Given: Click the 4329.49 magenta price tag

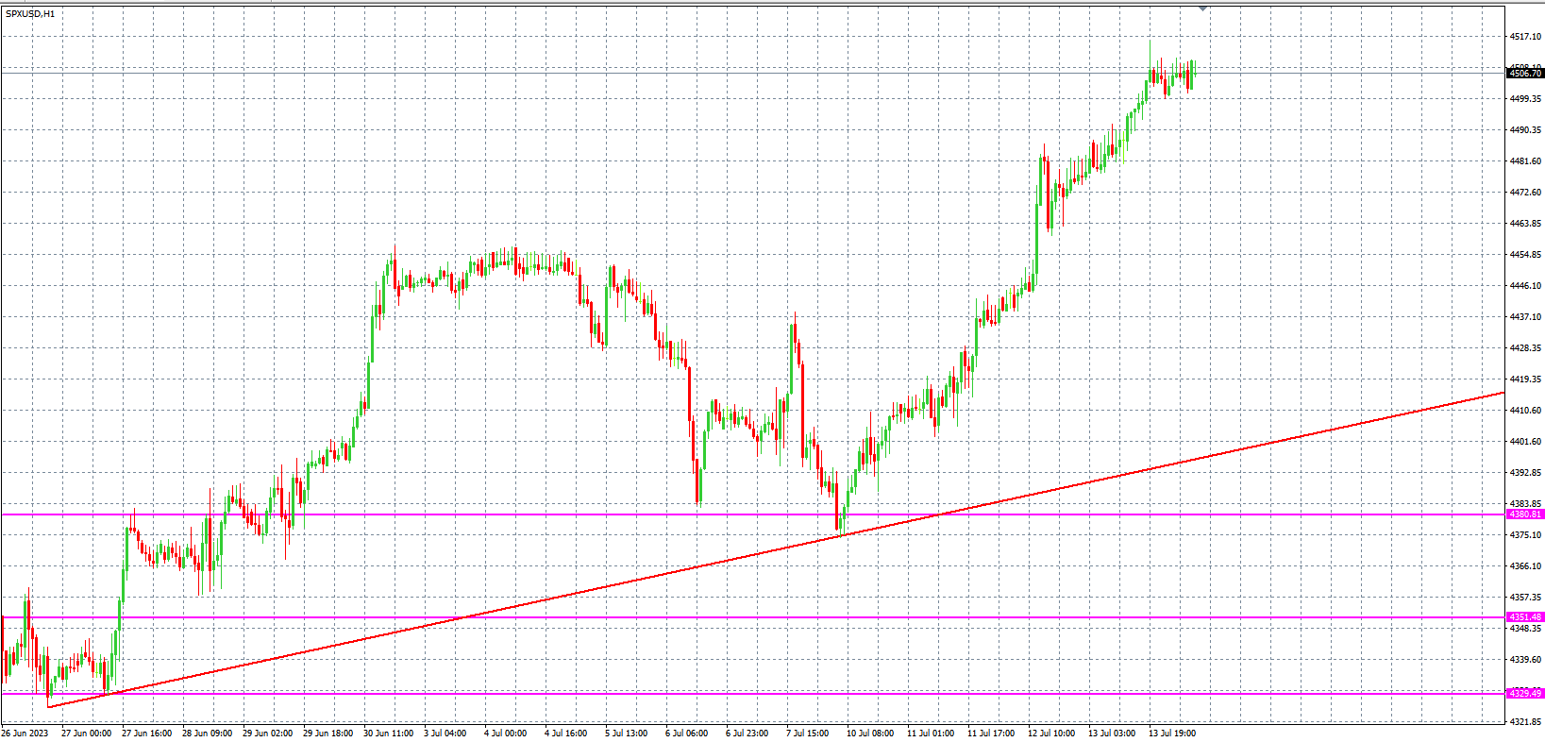Looking at the screenshot, I should tap(1524, 694).
